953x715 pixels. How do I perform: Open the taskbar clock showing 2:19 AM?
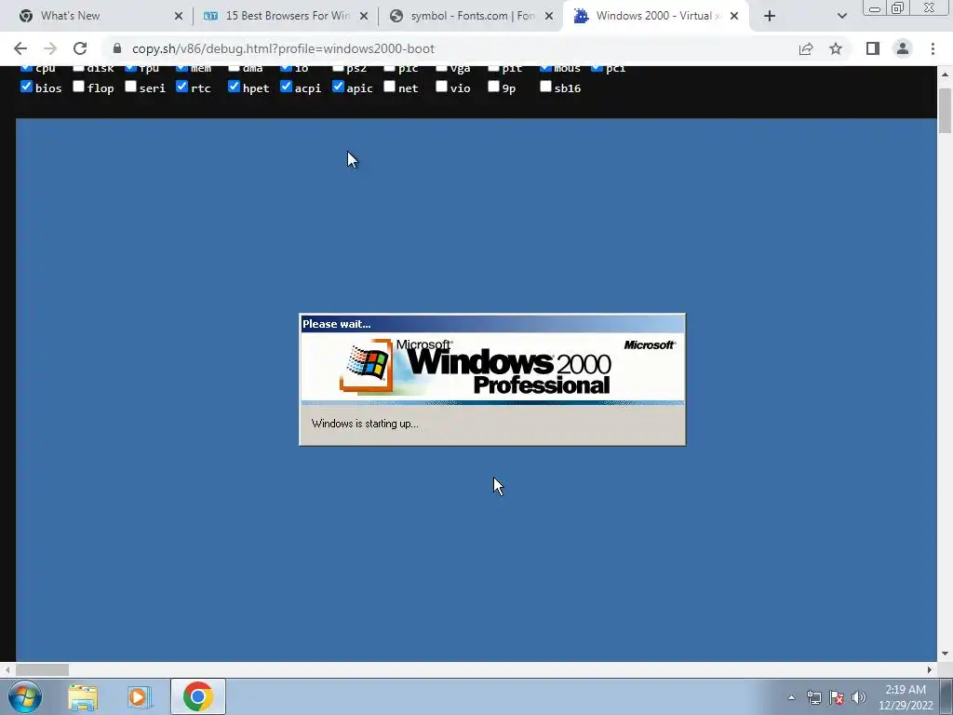(906, 697)
